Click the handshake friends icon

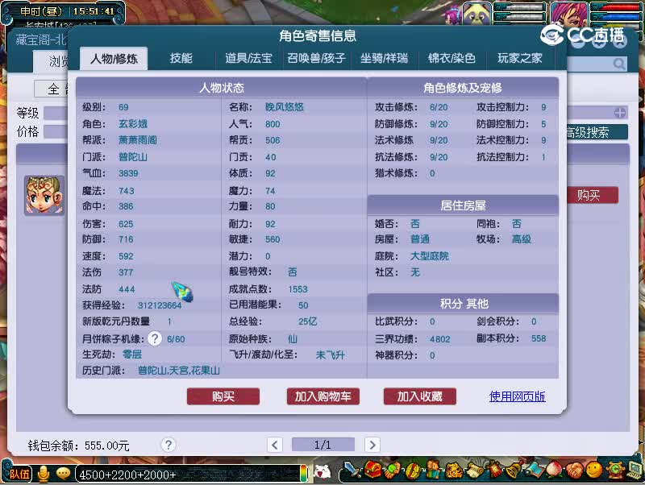(x=574, y=470)
